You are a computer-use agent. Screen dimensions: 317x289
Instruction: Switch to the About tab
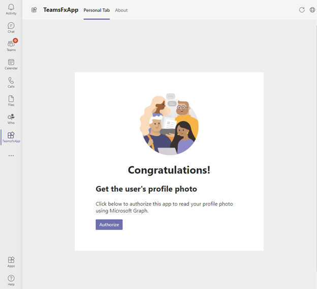121,10
